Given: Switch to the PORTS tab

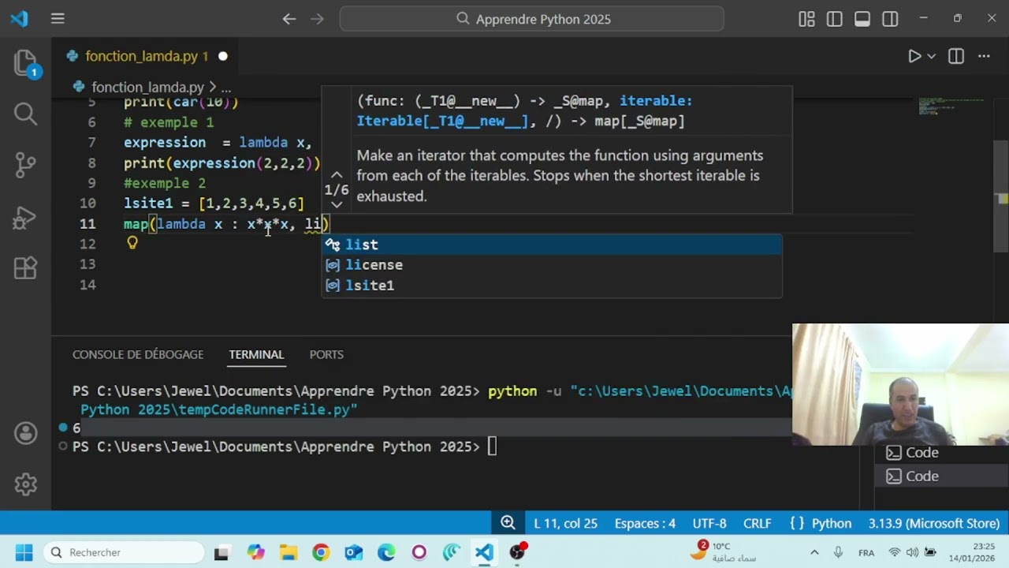Looking at the screenshot, I should (x=326, y=355).
